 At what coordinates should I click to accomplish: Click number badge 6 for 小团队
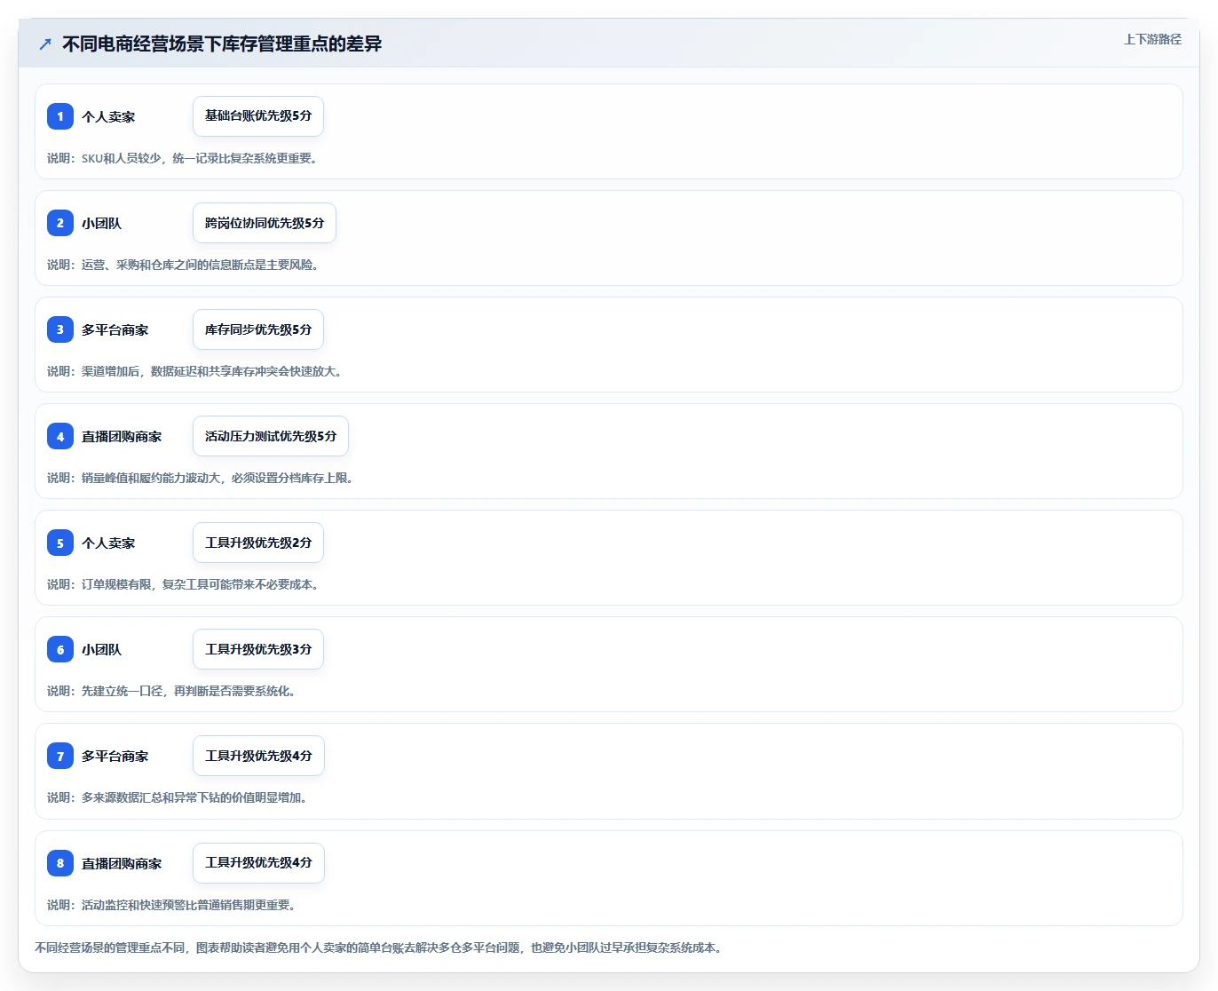[60, 649]
